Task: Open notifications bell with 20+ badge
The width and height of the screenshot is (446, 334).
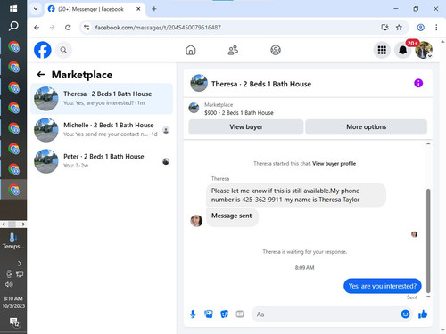Action: (402, 50)
